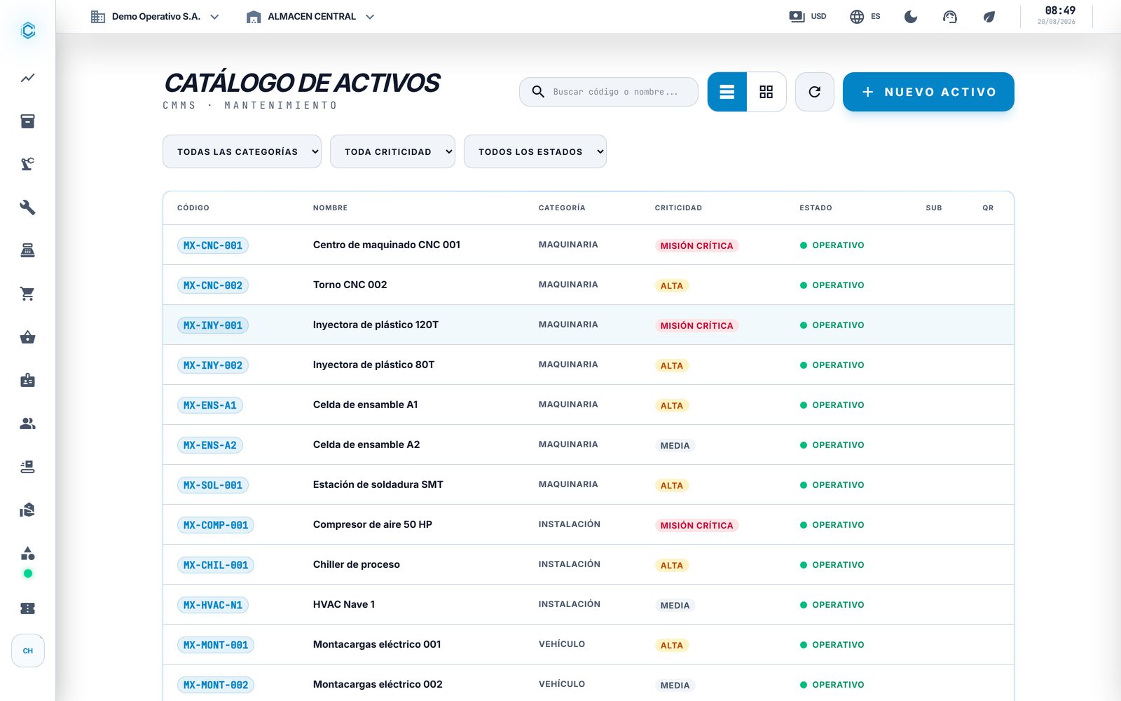This screenshot has width=1121, height=701.
Task: Open the robotic arm icon in sidebar
Action: (x=27, y=164)
